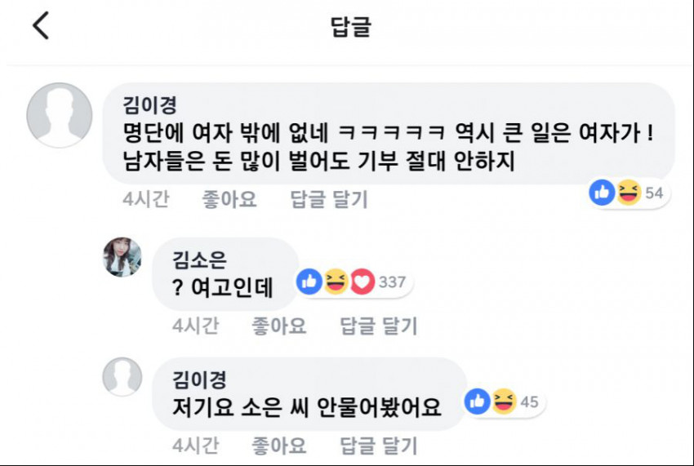Click the thumbs-up reaction beside count 45

[x=478, y=401]
